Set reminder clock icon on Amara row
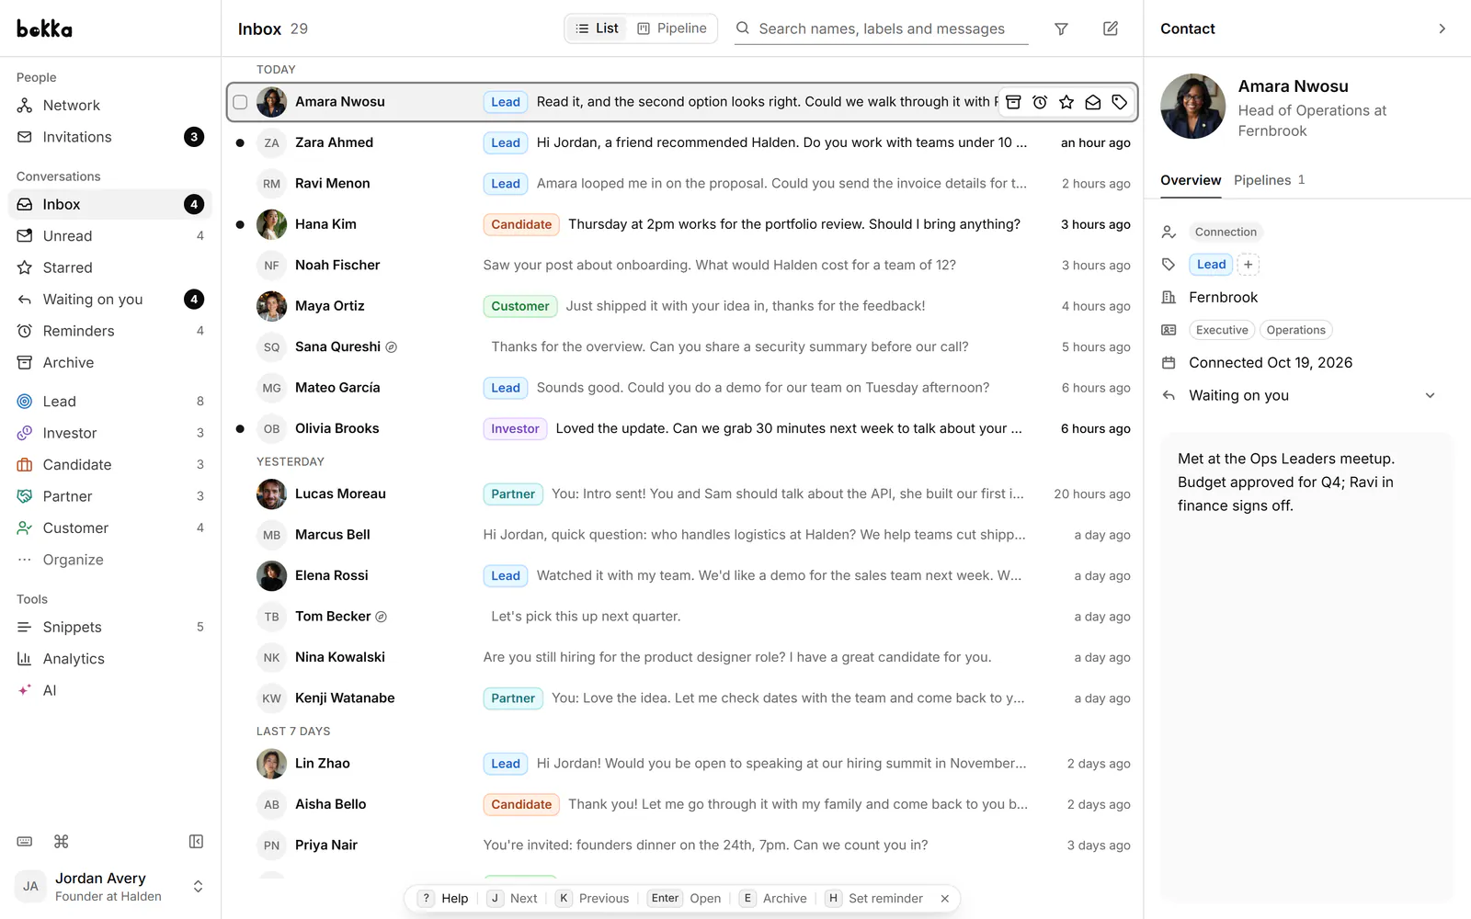The image size is (1471, 919). [x=1040, y=102]
